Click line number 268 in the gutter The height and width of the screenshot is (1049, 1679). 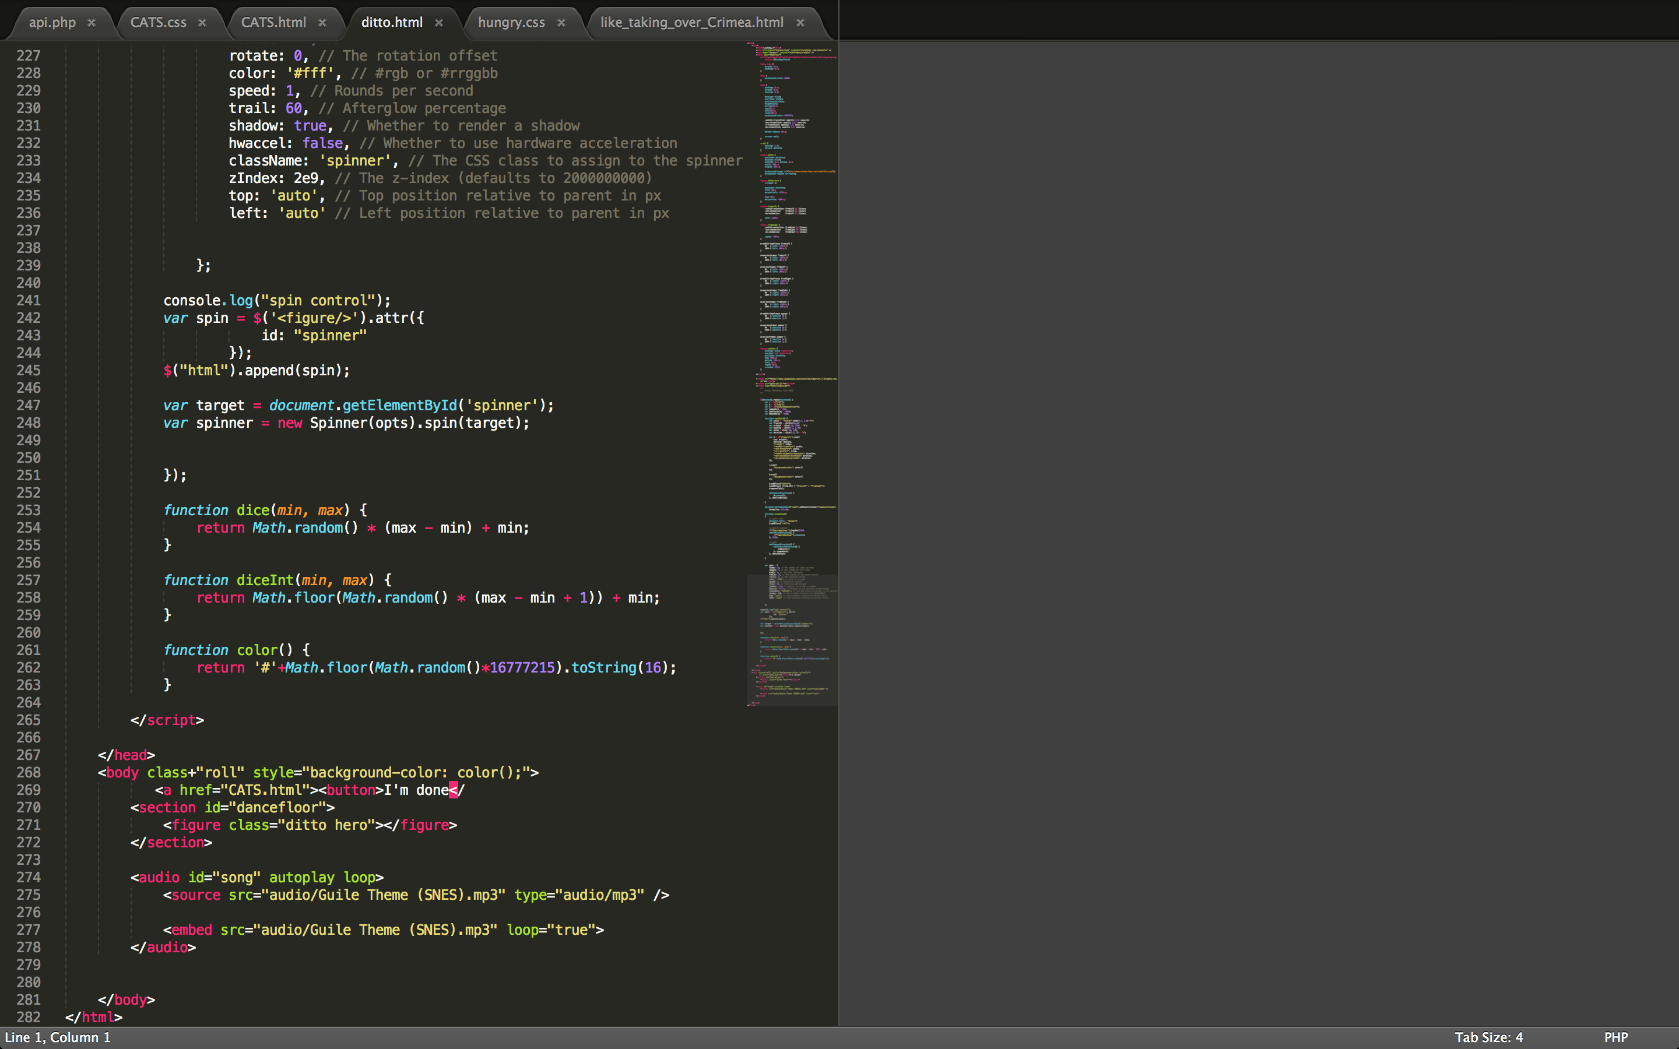click(x=29, y=772)
